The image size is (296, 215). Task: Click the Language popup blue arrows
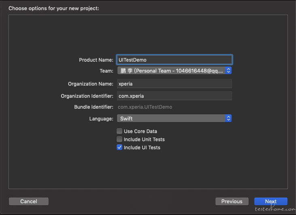pos(228,118)
